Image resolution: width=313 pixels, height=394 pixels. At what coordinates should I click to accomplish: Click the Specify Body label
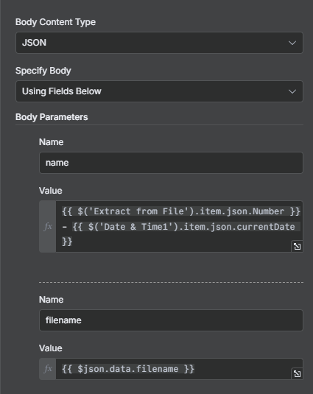[x=43, y=71]
